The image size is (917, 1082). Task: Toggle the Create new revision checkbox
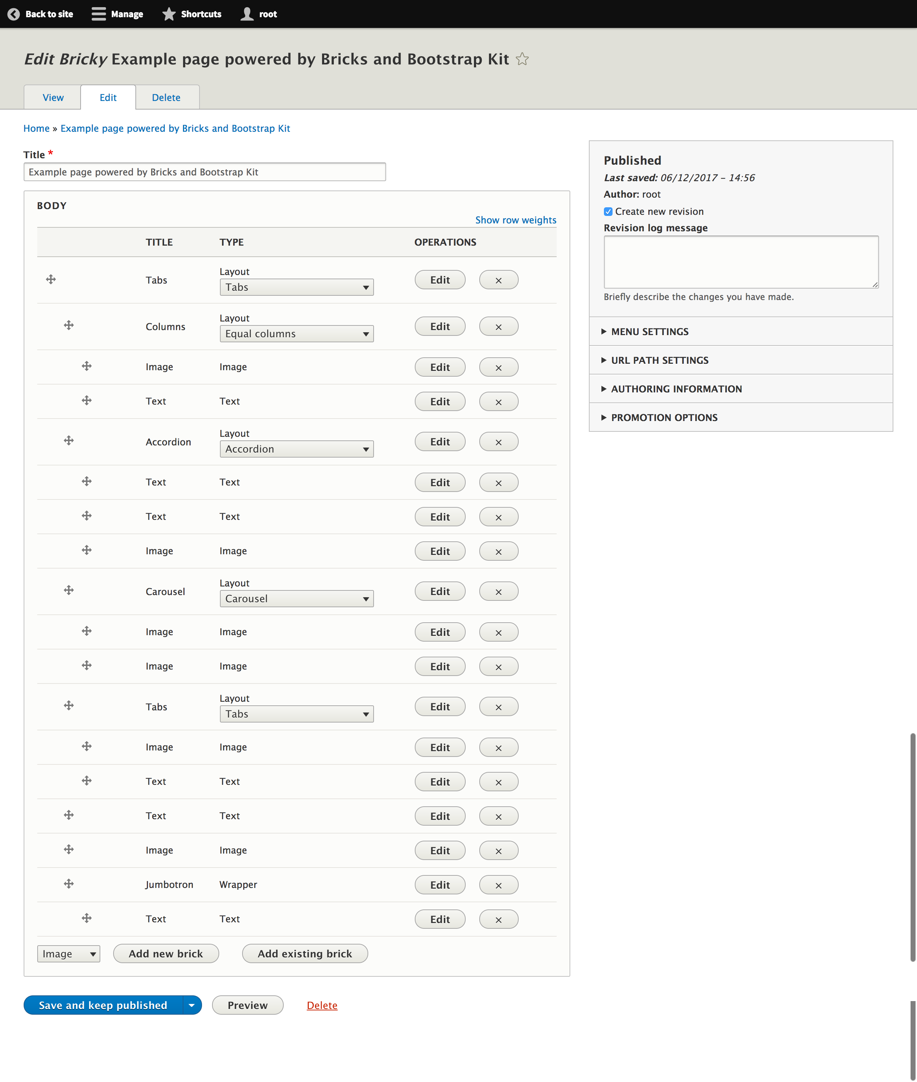pos(608,212)
